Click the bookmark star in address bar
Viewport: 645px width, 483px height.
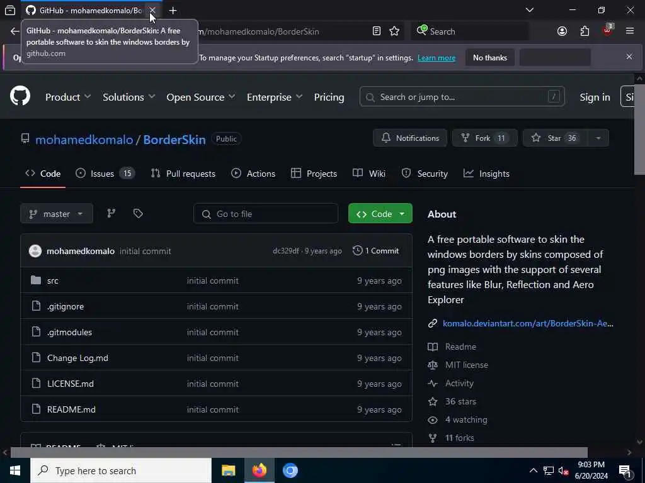coord(394,31)
